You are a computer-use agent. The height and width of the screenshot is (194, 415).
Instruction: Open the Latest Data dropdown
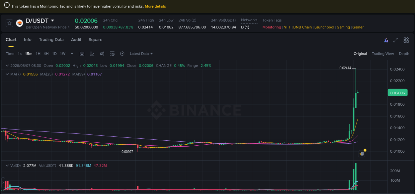(141, 54)
